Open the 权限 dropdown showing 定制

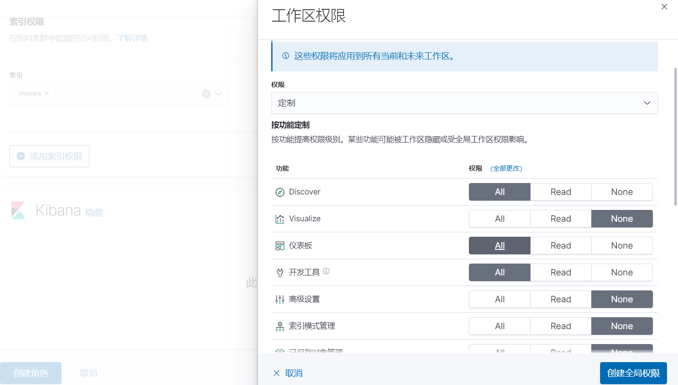click(464, 103)
